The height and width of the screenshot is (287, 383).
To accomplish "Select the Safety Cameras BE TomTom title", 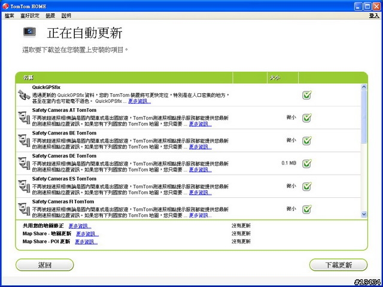I will click(x=64, y=133).
